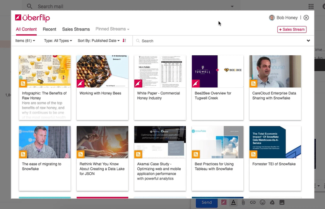Open CareCloud video thumbnail
The width and height of the screenshot is (325, 209).
(x=275, y=71)
